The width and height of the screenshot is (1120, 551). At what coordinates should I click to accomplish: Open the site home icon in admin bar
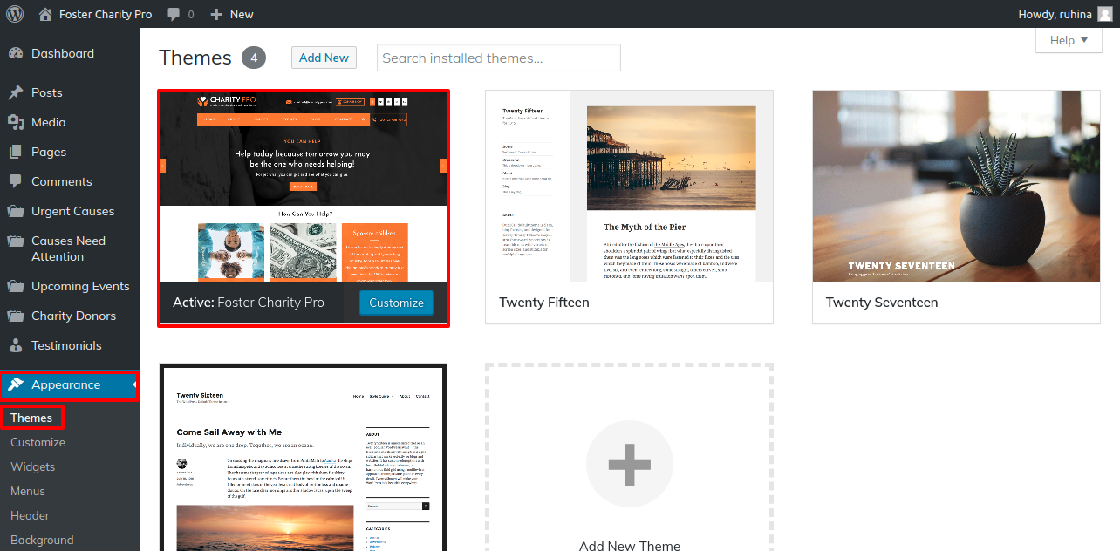(x=44, y=14)
